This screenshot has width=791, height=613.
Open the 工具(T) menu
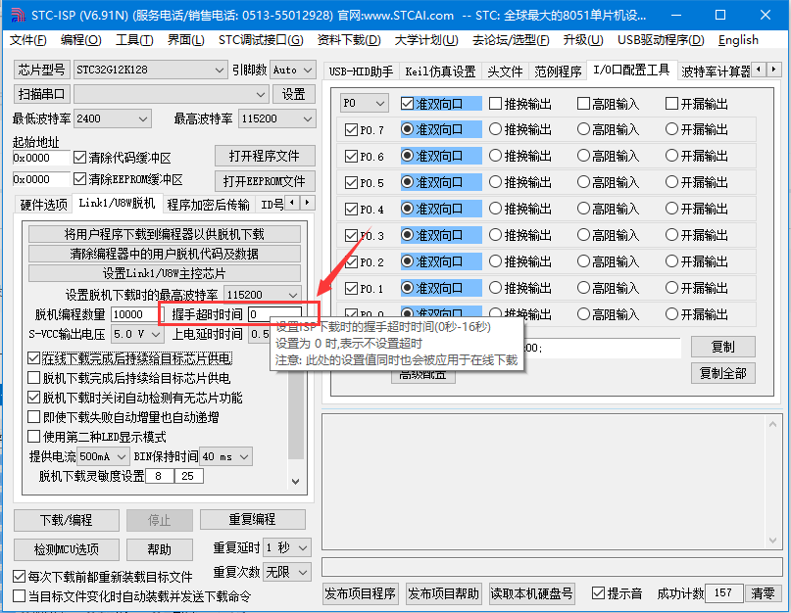pos(134,40)
